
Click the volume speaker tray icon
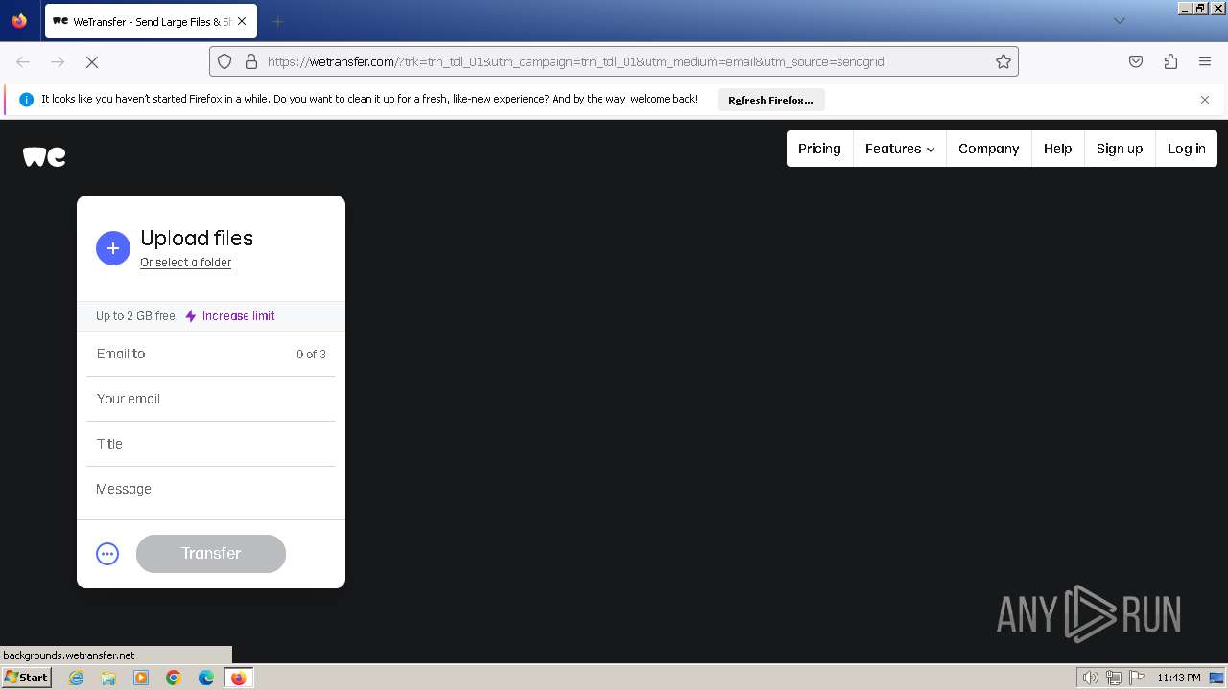pos(1090,678)
